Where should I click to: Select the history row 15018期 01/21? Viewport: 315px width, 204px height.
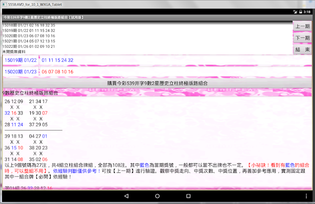[29, 25]
